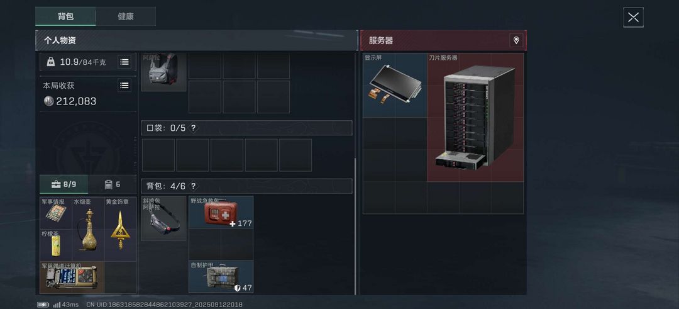Select the sling bag in backpack slot (斜挎包)
The image size is (679, 309).
(x=163, y=218)
